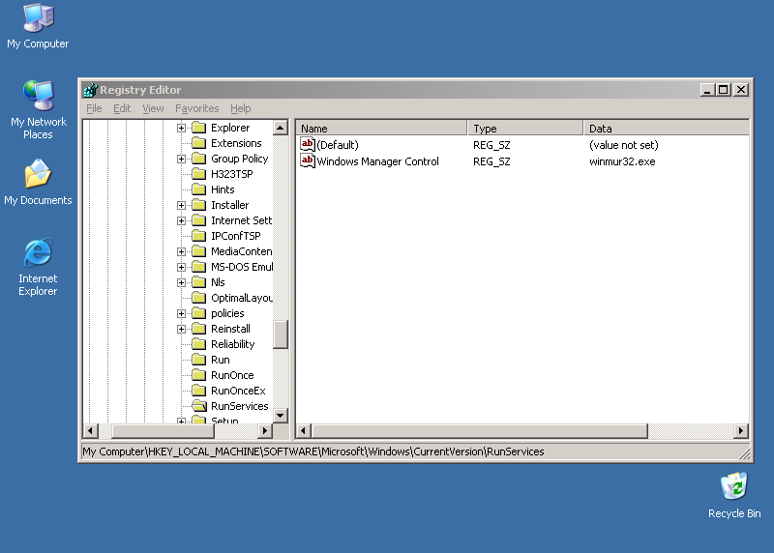Viewport: 774px width, 553px height.
Task: Select the Recycle Bin desktop icon
Action: [734, 495]
